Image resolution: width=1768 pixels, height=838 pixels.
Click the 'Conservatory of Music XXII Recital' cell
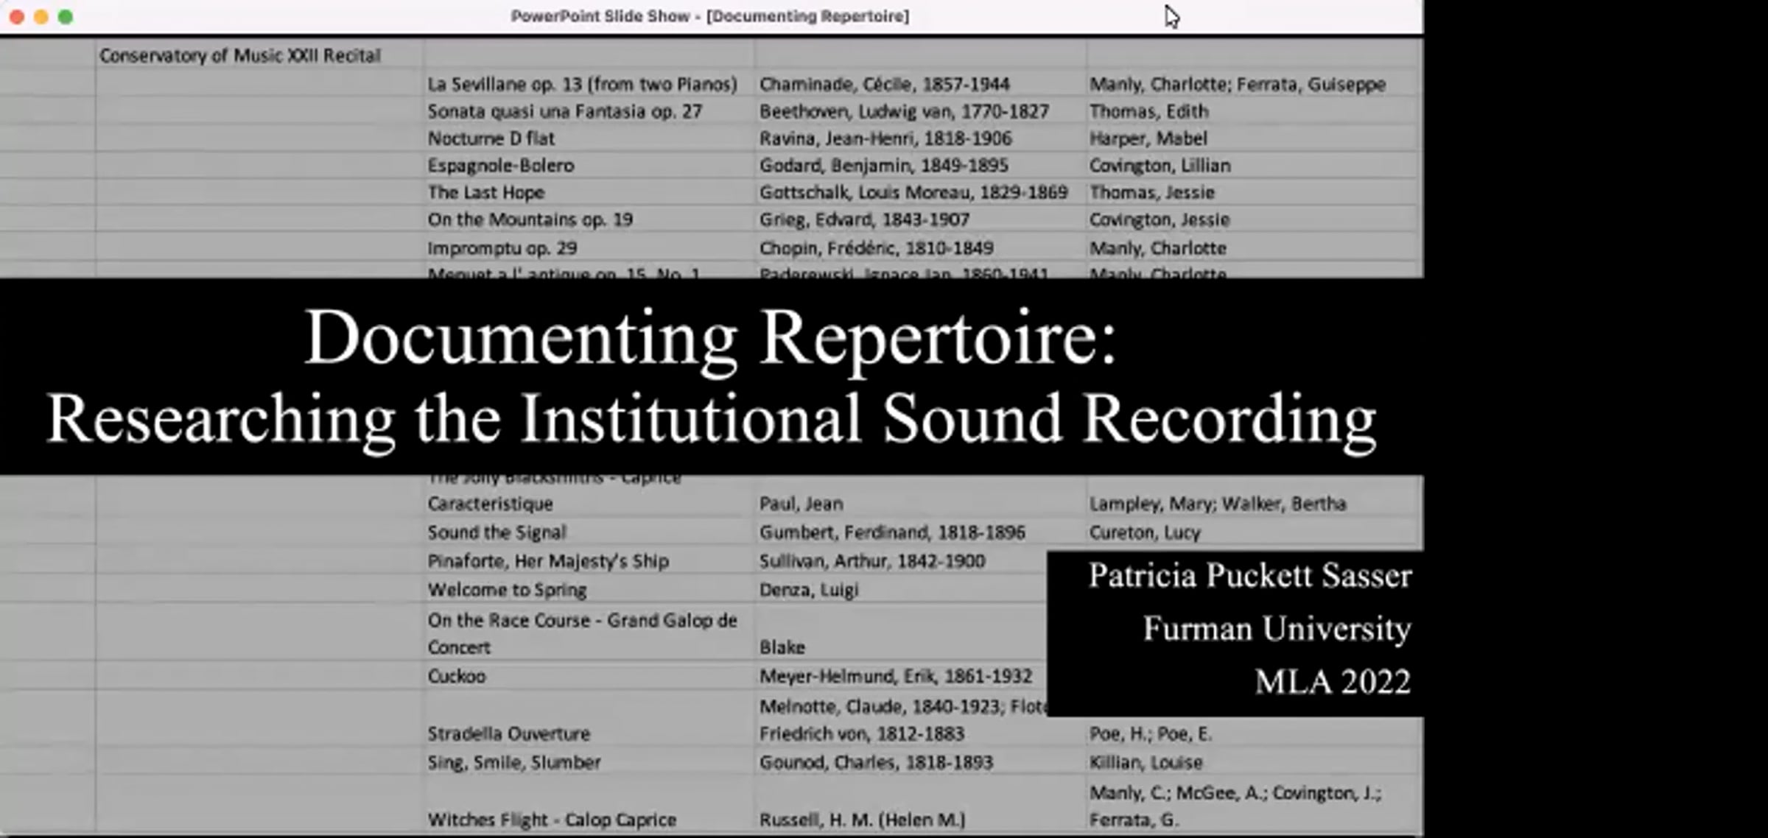coord(240,56)
